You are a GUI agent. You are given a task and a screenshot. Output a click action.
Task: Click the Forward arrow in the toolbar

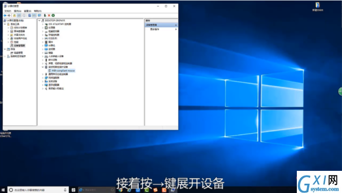point(9,16)
